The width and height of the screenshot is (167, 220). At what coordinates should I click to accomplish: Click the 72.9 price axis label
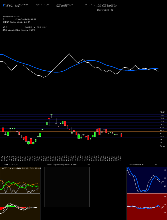tap(162, 121)
